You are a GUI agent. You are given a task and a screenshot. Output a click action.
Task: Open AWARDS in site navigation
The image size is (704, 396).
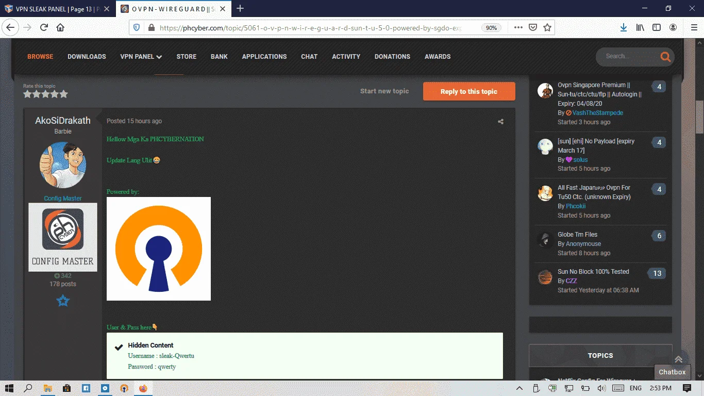(x=438, y=57)
